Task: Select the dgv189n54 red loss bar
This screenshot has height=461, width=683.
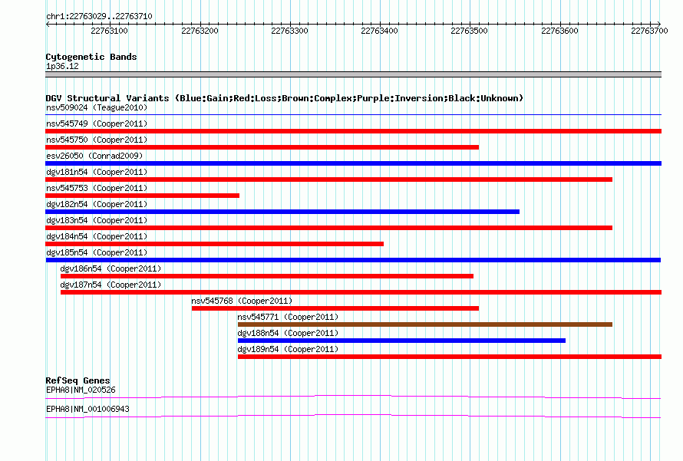Action: pos(450,357)
